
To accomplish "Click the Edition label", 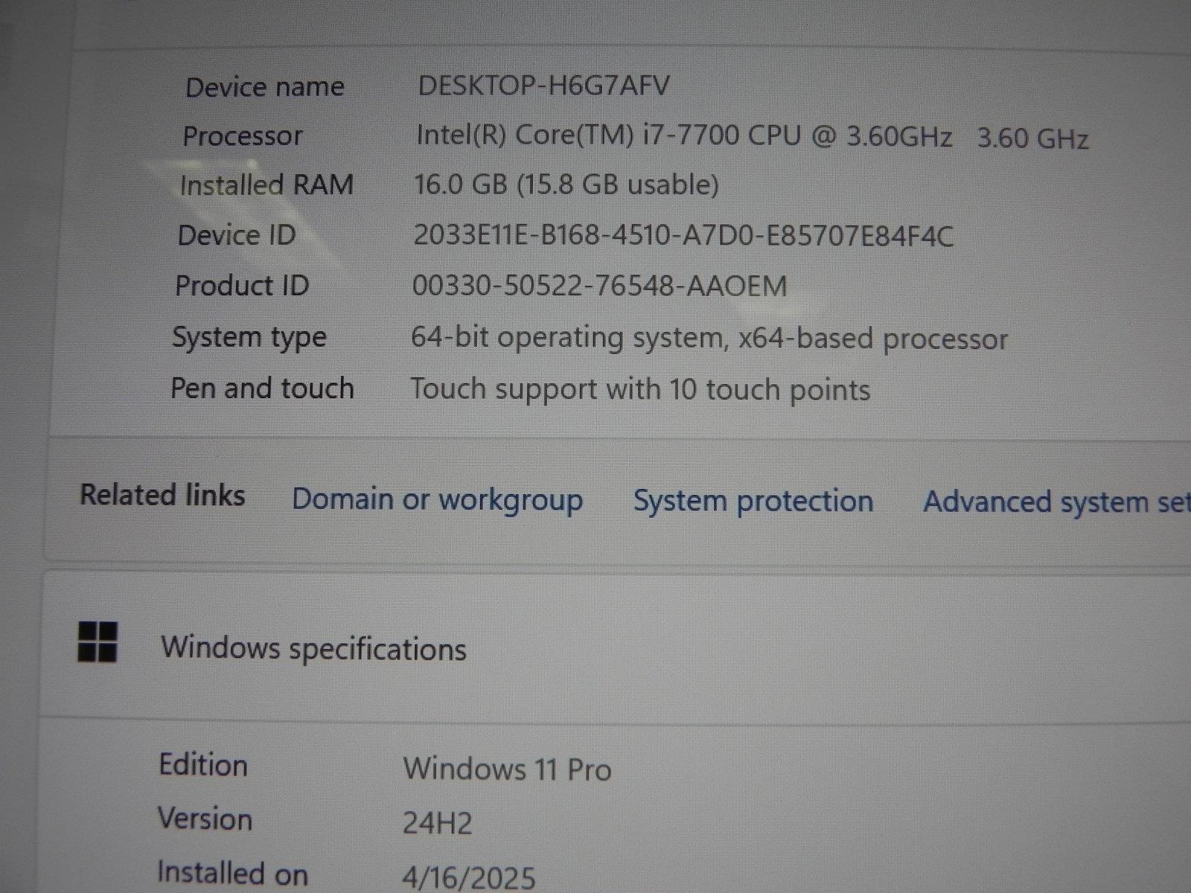I will (203, 765).
